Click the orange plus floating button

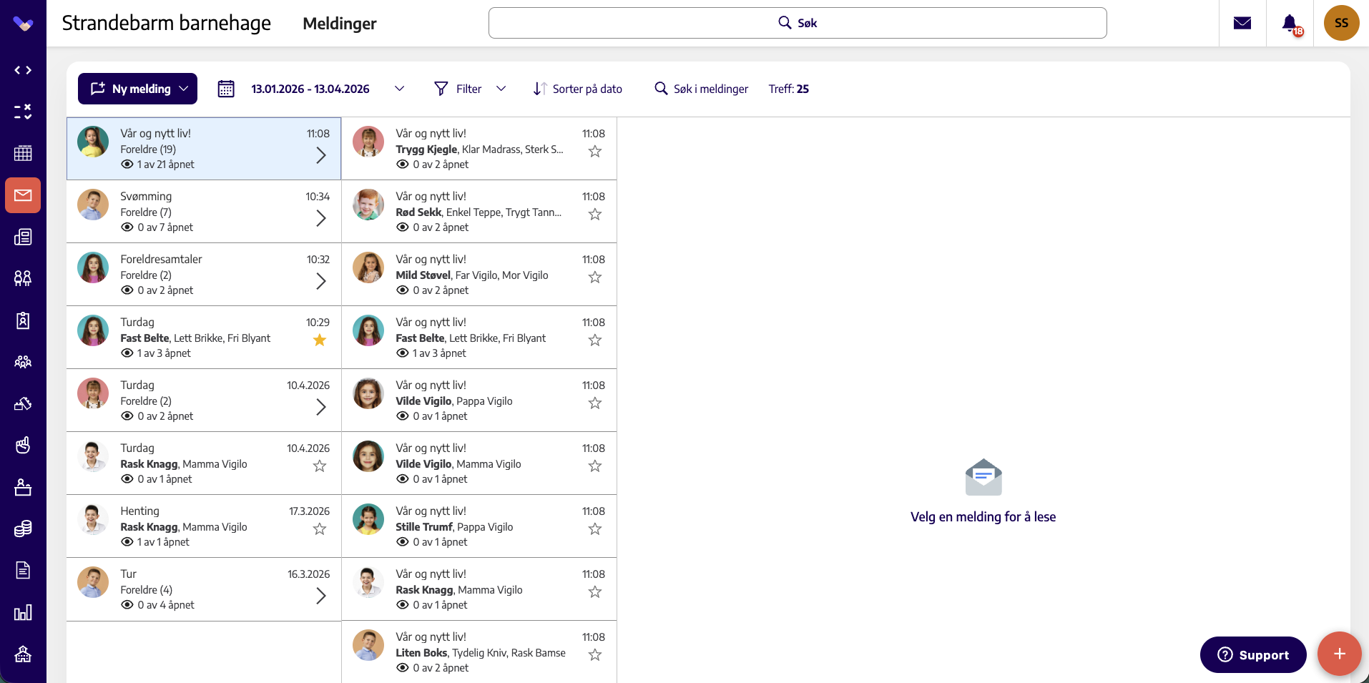(1339, 654)
